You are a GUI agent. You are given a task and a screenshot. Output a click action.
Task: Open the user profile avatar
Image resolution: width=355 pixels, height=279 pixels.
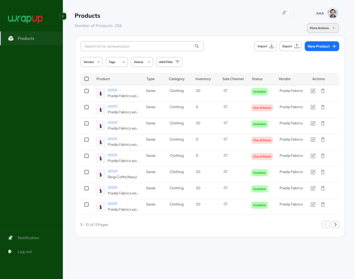333,13
